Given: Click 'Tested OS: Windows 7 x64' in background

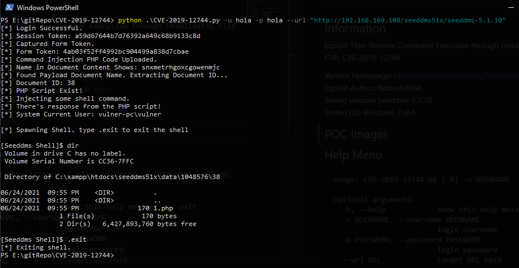Looking at the screenshot, I should 370,112.
